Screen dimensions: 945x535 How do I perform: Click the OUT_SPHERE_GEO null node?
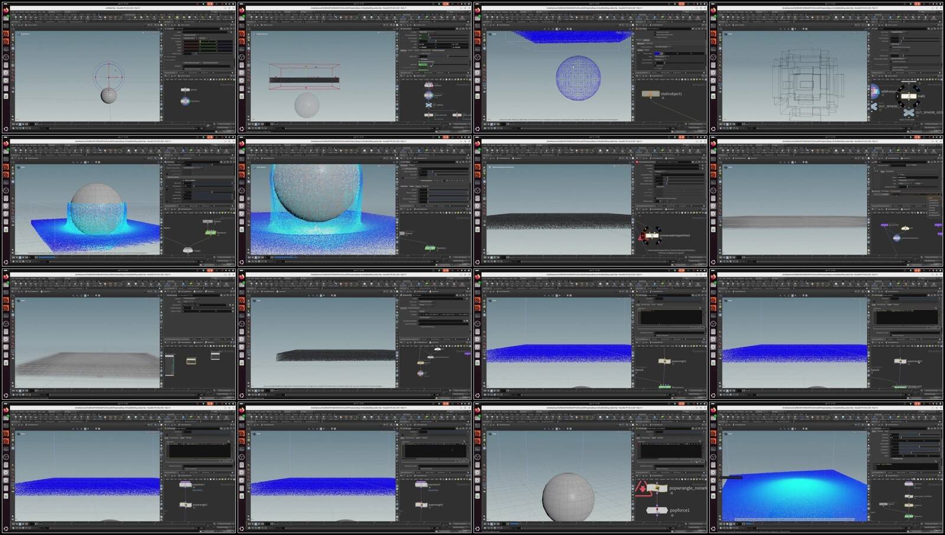pos(908,112)
